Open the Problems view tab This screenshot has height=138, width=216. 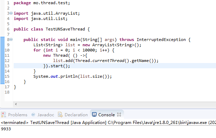point(14,115)
